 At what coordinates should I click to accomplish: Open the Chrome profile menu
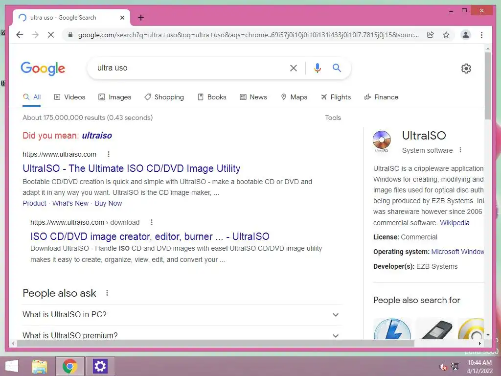[466, 35]
